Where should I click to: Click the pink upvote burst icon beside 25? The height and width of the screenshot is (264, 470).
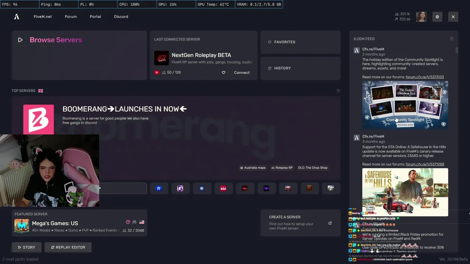[x=128, y=222]
